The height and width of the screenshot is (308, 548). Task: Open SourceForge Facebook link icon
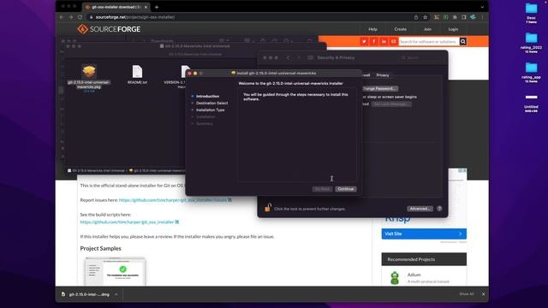(373, 42)
